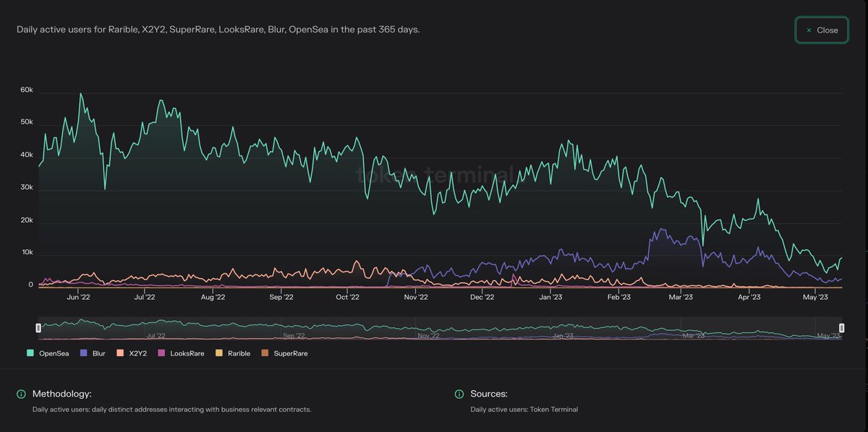Toggle Blur series in the legend

pos(93,353)
